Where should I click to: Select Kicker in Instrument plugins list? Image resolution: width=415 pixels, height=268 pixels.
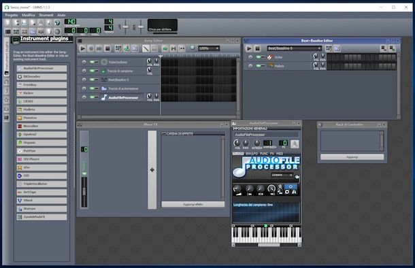[41, 93]
